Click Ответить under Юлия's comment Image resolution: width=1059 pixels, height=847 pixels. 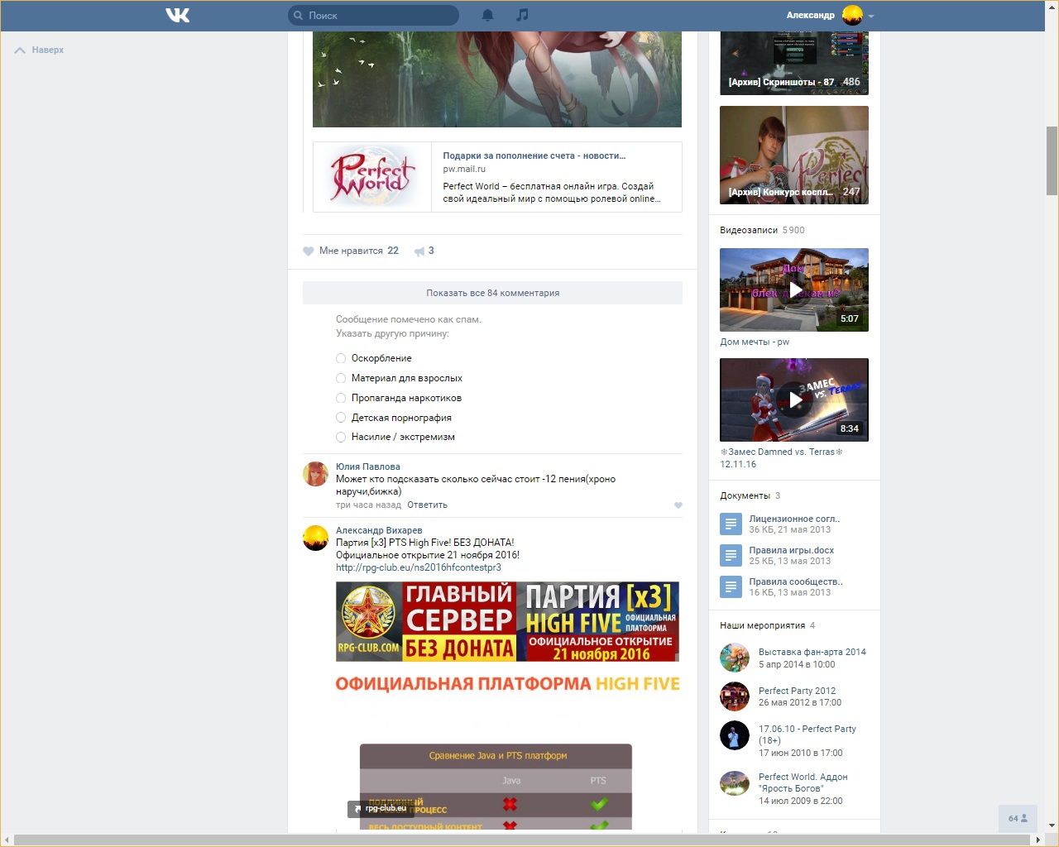tap(427, 505)
